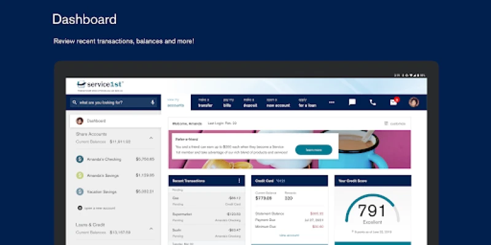Click Amanda's Savings account row
491x245 pixels.
pos(115,175)
